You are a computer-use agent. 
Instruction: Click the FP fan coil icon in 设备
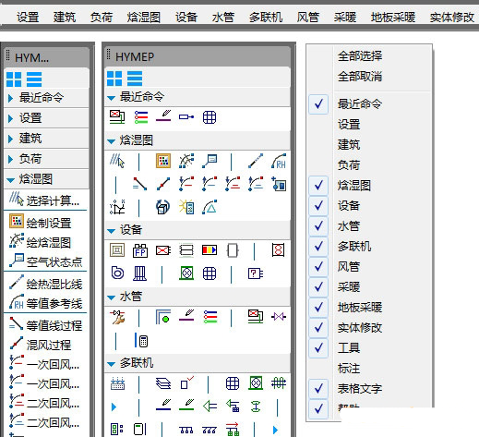pos(140,250)
